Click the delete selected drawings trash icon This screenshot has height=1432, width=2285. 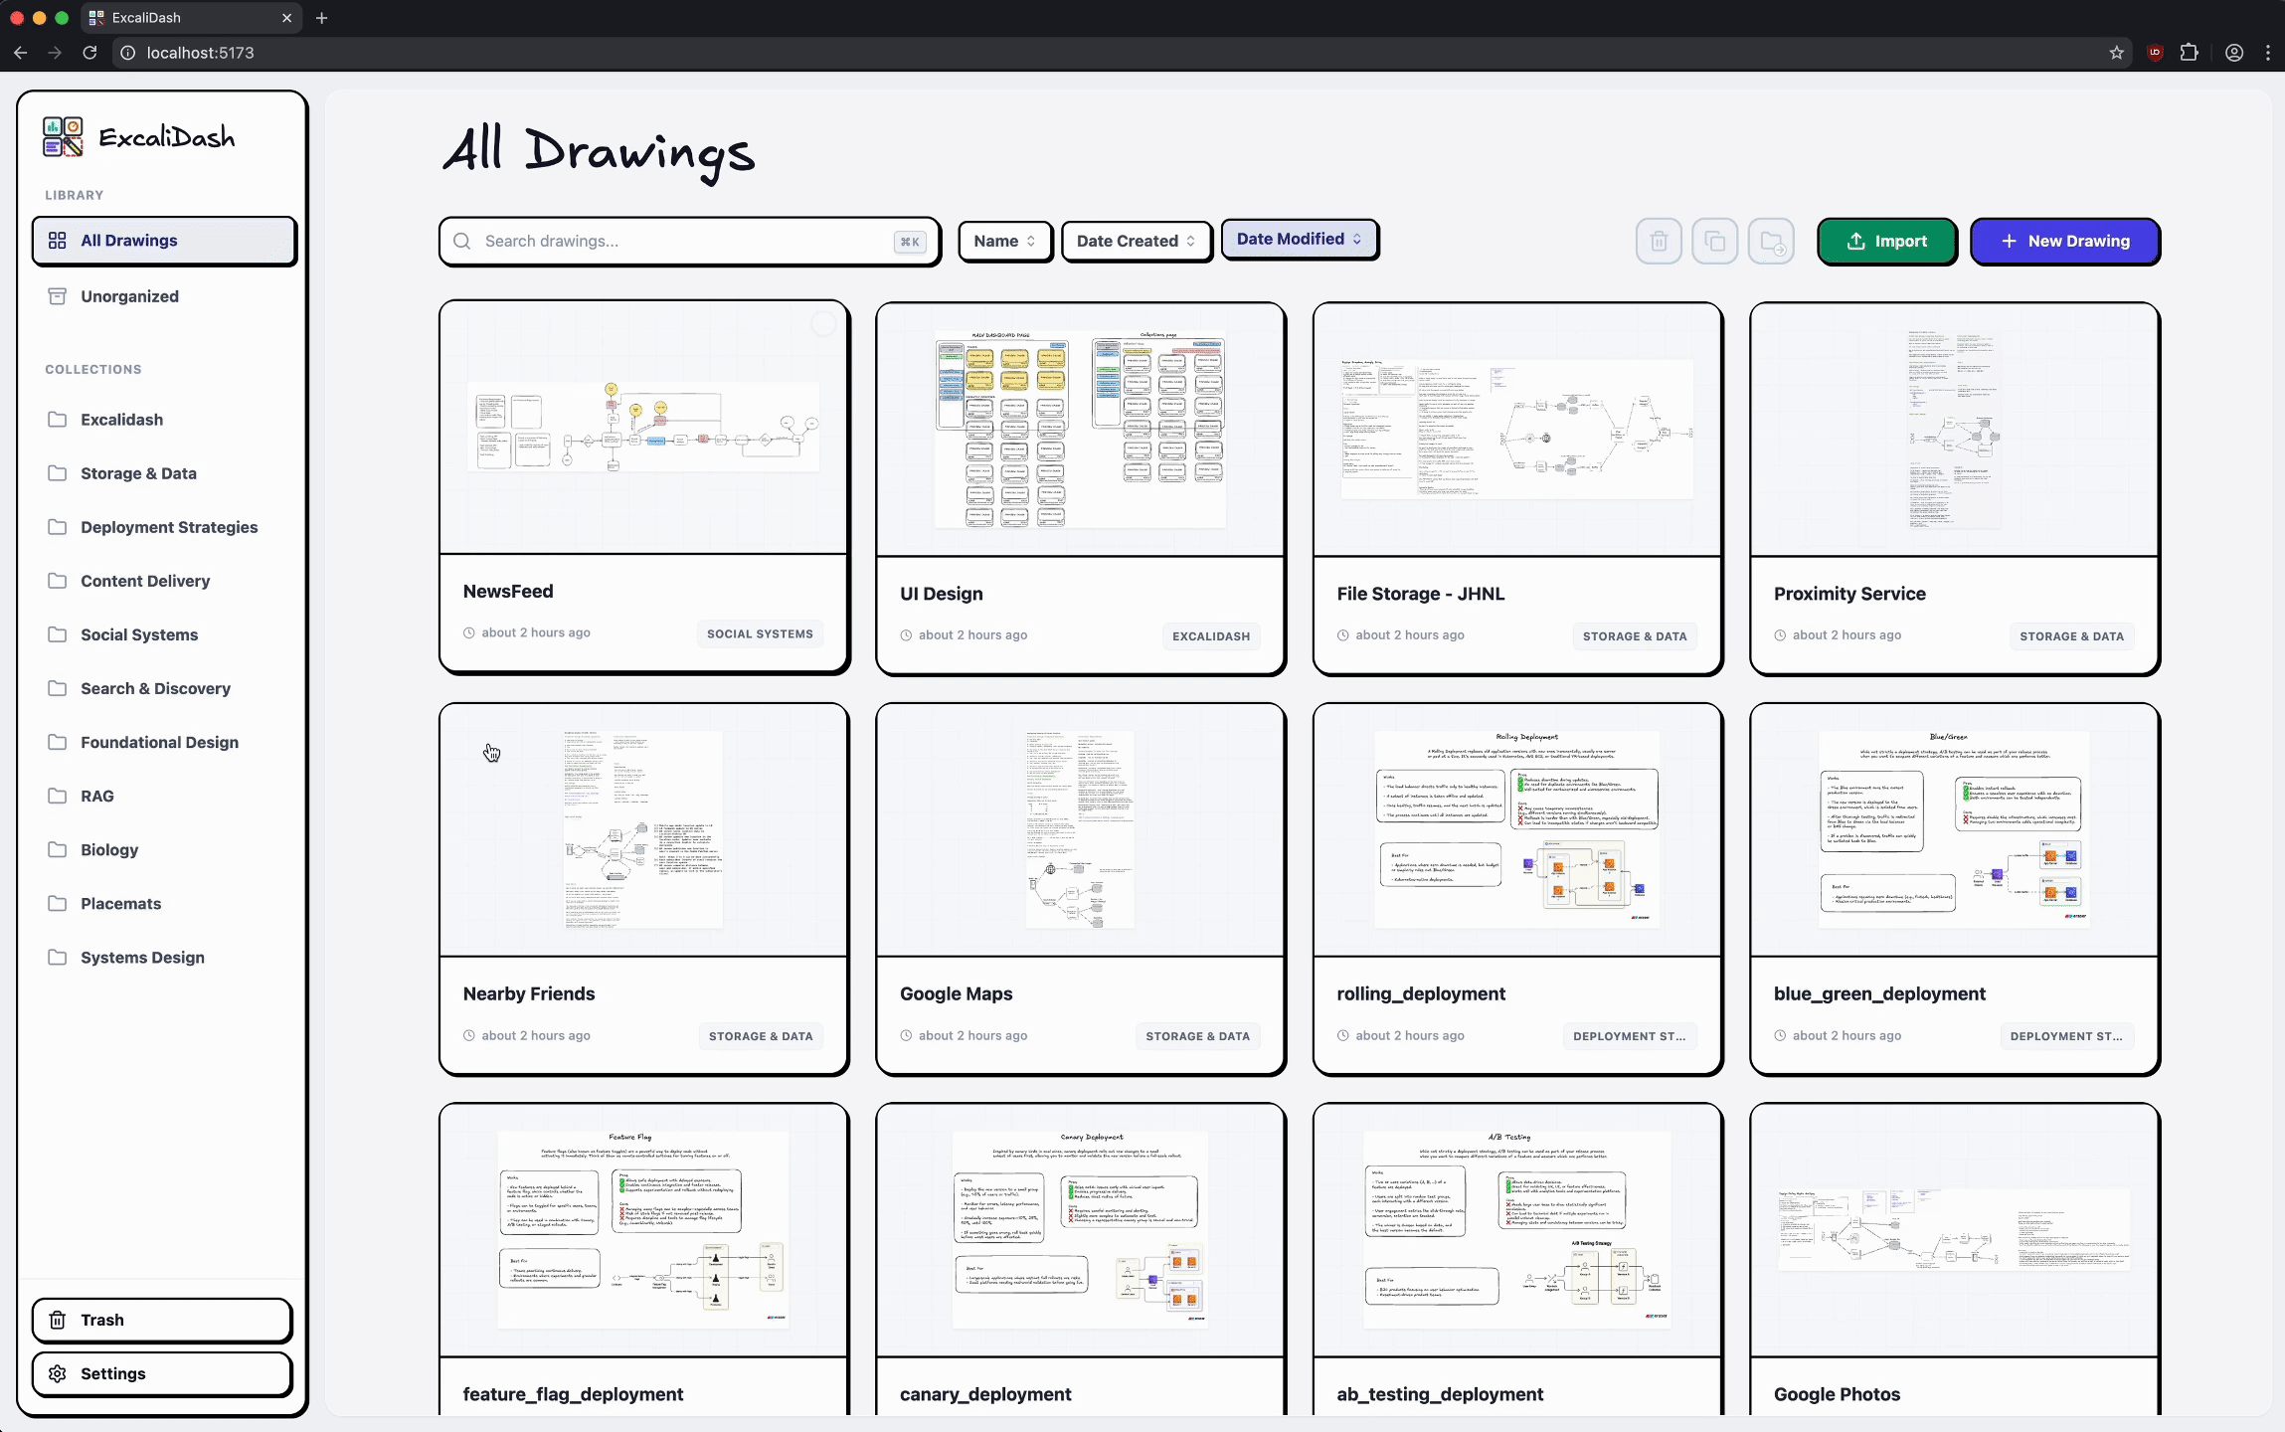point(1659,242)
